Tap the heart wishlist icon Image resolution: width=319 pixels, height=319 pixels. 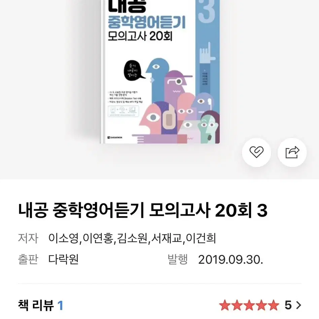pos(256,152)
